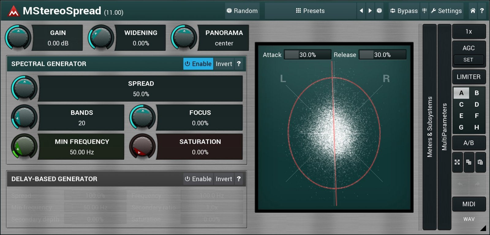Load the previous preset with left arrow
This screenshot has width=490, height=235.
pyautogui.click(x=361, y=11)
